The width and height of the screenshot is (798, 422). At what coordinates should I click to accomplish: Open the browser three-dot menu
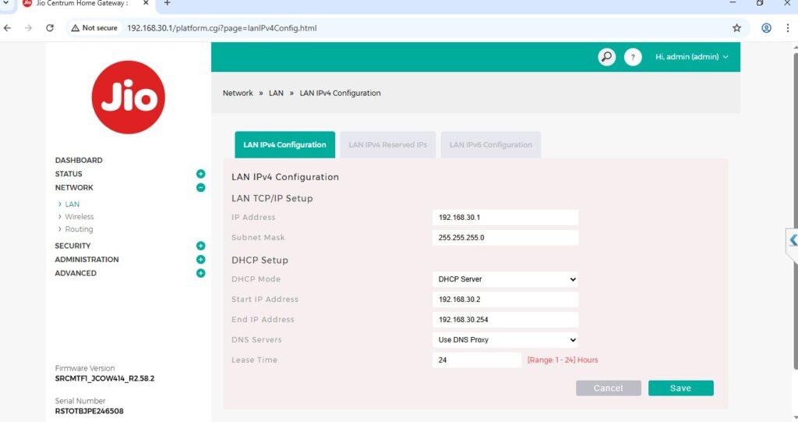(x=788, y=28)
